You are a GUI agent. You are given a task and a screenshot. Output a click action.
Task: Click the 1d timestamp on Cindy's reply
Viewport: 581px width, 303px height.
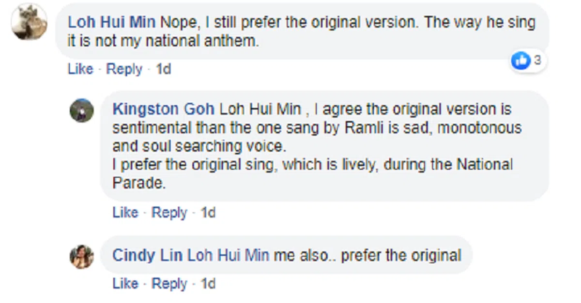(x=208, y=284)
